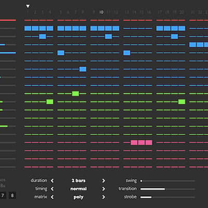Select pattern button 8
This screenshot has height=208, width=208.
(12, 196)
